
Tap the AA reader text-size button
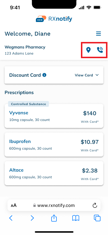pyautogui.click(x=14, y=205)
